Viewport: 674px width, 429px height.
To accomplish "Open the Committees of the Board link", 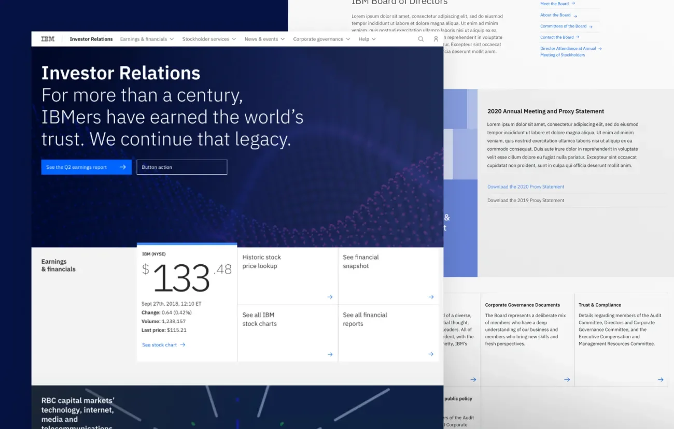I will [563, 26].
